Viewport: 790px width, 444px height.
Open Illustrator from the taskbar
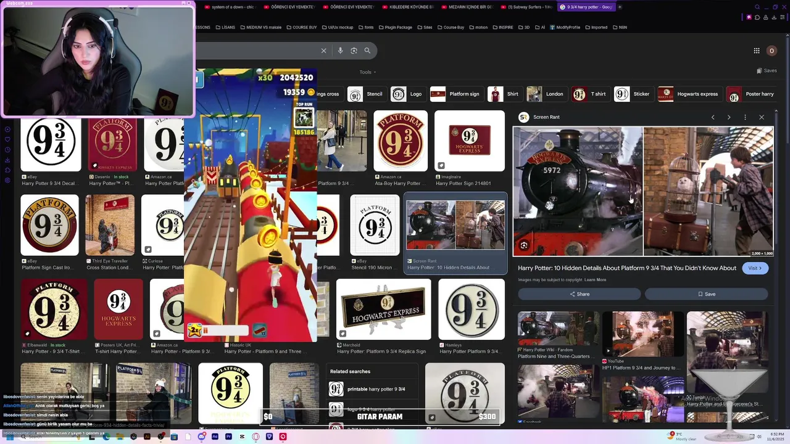point(147,437)
